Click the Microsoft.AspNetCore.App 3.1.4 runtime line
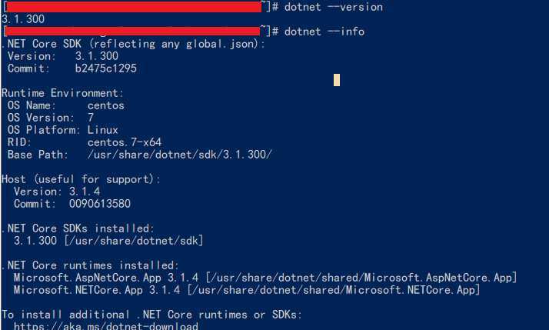This screenshot has width=549, height=330. click(265, 278)
